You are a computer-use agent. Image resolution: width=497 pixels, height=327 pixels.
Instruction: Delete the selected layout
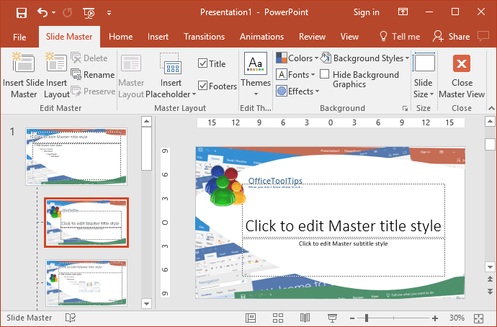[89, 58]
